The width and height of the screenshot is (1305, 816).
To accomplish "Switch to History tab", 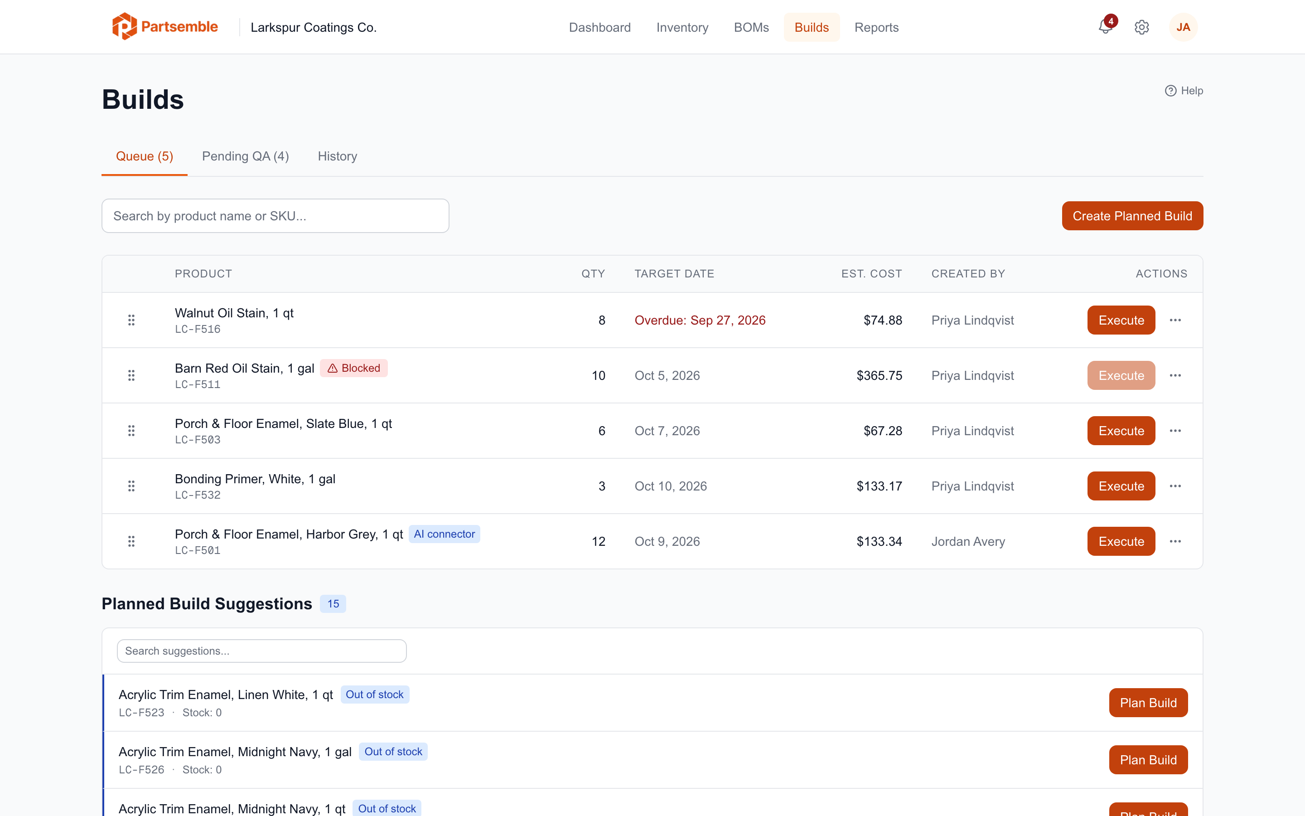I will coord(337,156).
